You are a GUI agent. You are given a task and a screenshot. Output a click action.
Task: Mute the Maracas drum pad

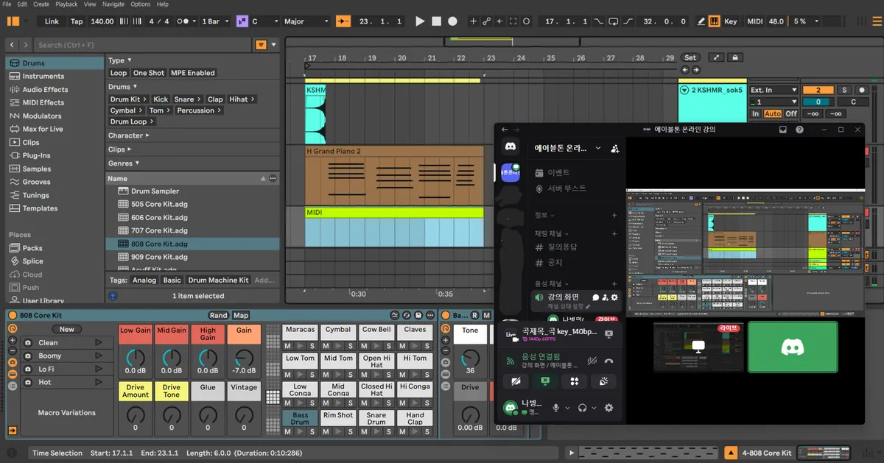[x=289, y=346]
